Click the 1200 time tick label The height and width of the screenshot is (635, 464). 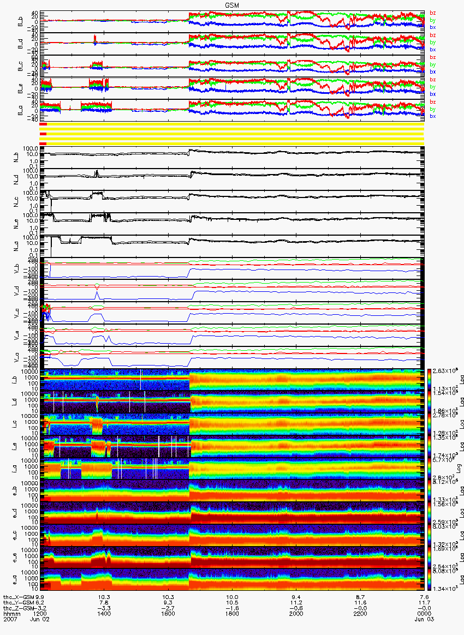pos(40,614)
